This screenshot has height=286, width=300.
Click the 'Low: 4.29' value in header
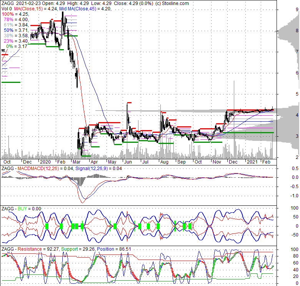point(102,3)
